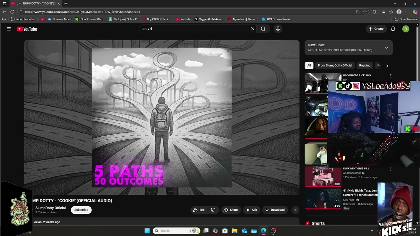Start voice search with microphone icon
The width and height of the screenshot is (420, 236).
pos(278,29)
